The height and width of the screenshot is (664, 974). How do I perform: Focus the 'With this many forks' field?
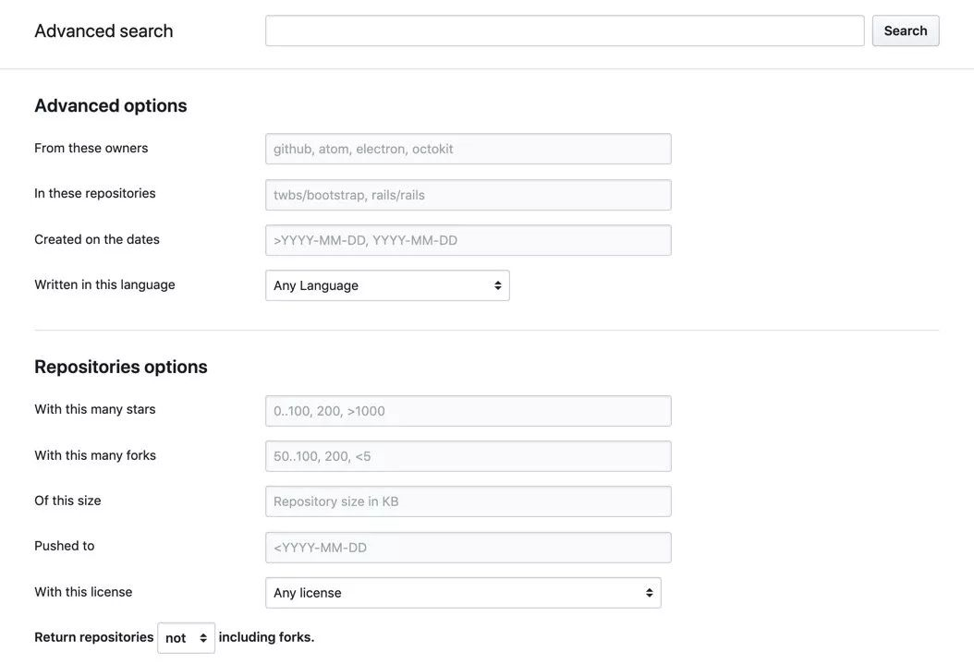pyautogui.click(x=468, y=456)
